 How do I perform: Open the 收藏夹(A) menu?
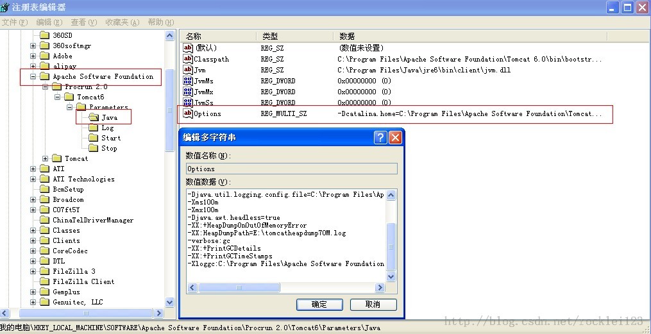[122, 22]
